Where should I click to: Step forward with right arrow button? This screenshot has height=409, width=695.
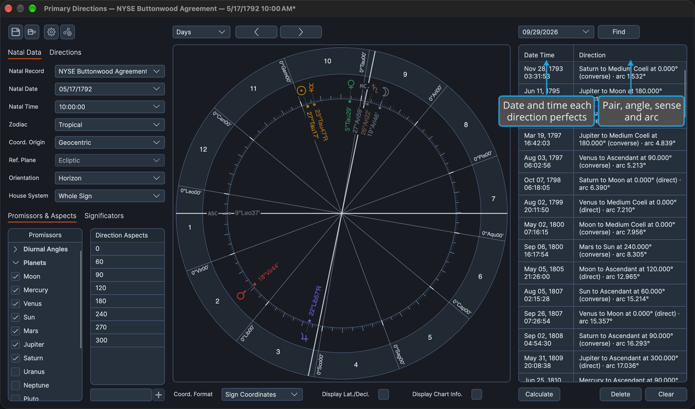pyautogui.click(x=301, y=32)
